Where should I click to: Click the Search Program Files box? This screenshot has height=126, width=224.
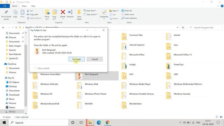(x=205, y=28)
